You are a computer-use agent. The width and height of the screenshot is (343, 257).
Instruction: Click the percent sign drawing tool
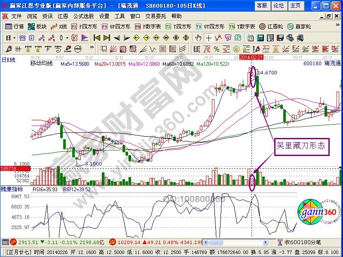tap(217, 49)
